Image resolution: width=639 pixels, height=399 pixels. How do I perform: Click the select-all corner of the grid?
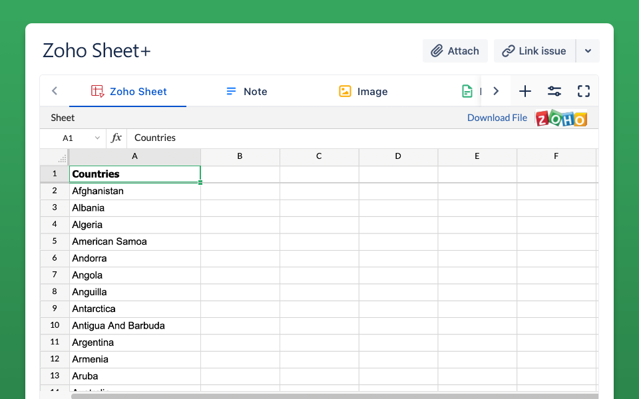[55, 157]
